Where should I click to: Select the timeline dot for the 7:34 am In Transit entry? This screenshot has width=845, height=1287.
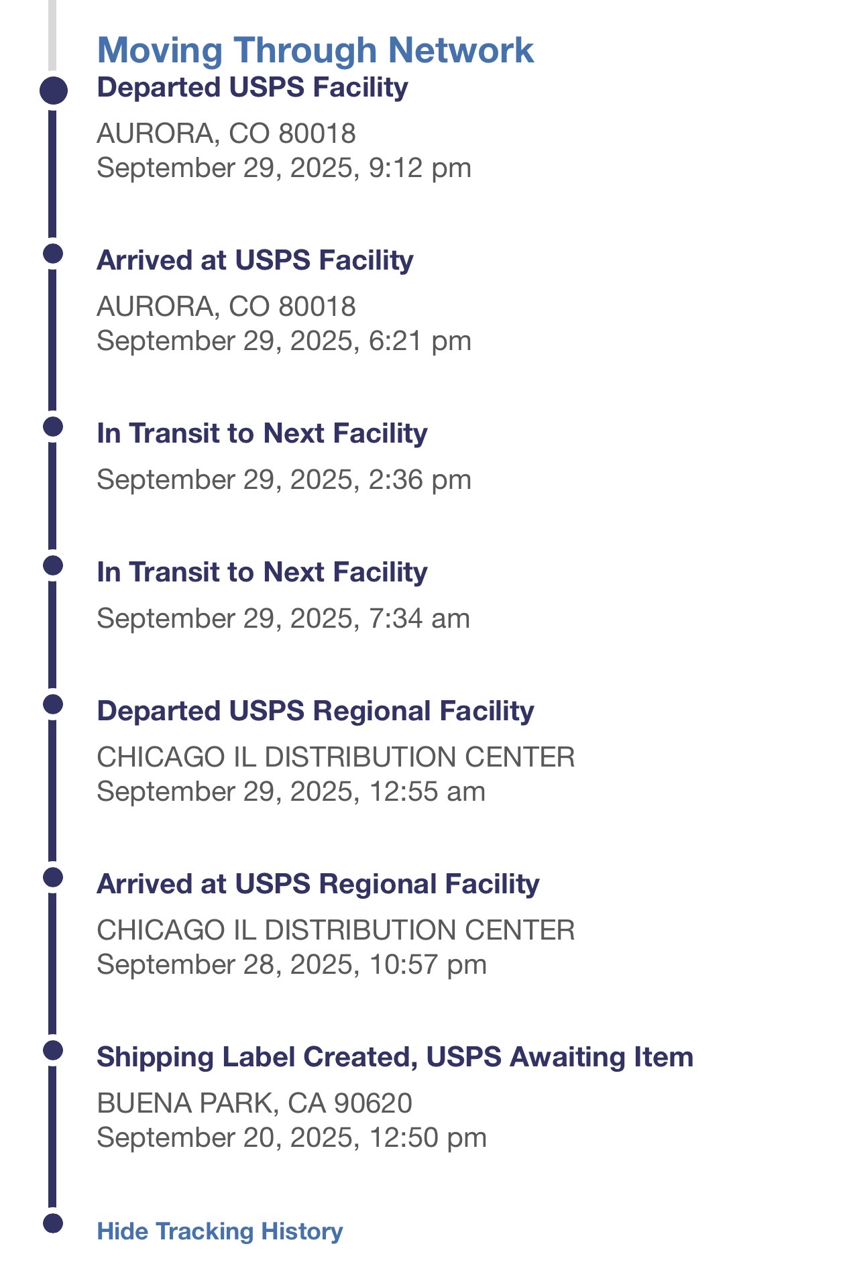pos(53,565)
